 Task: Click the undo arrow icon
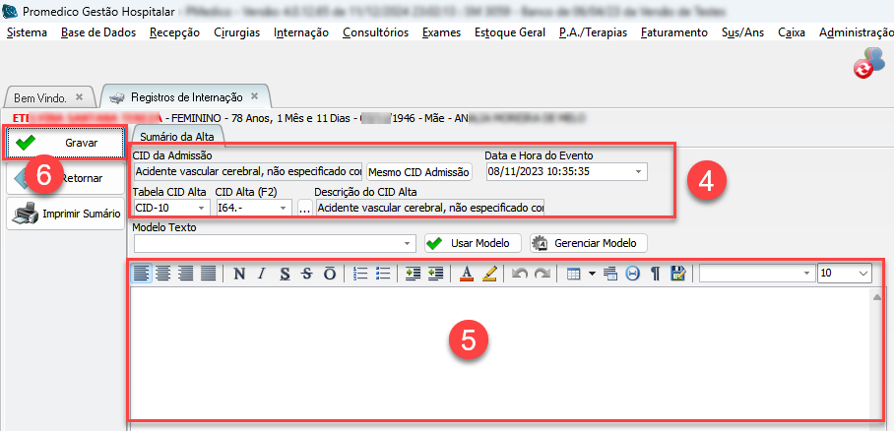click(x=518, y=274)
